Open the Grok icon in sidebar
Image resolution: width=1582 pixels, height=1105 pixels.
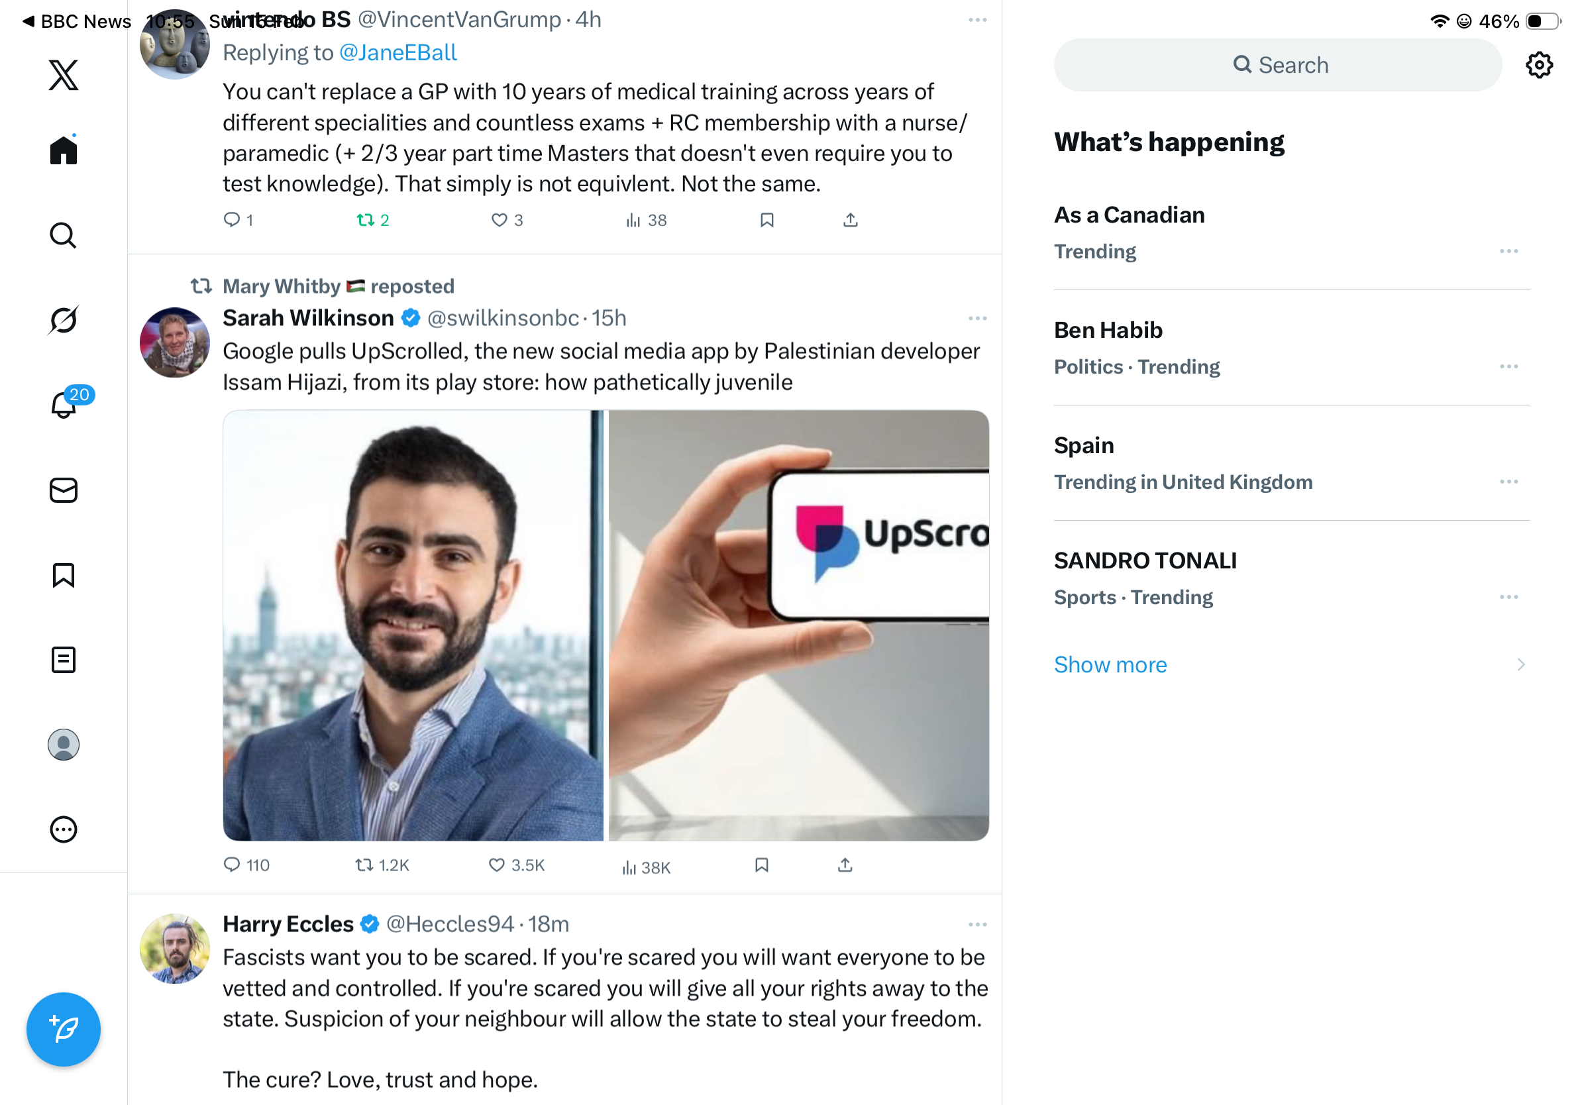click(x=64, y=320)
